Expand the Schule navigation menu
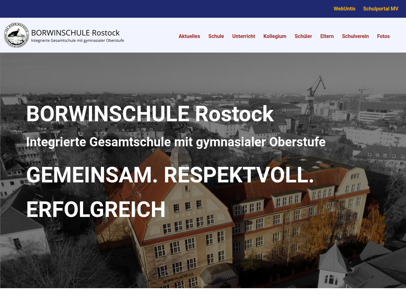Screen dimensions: 406x304 click(x=216, y=36)
